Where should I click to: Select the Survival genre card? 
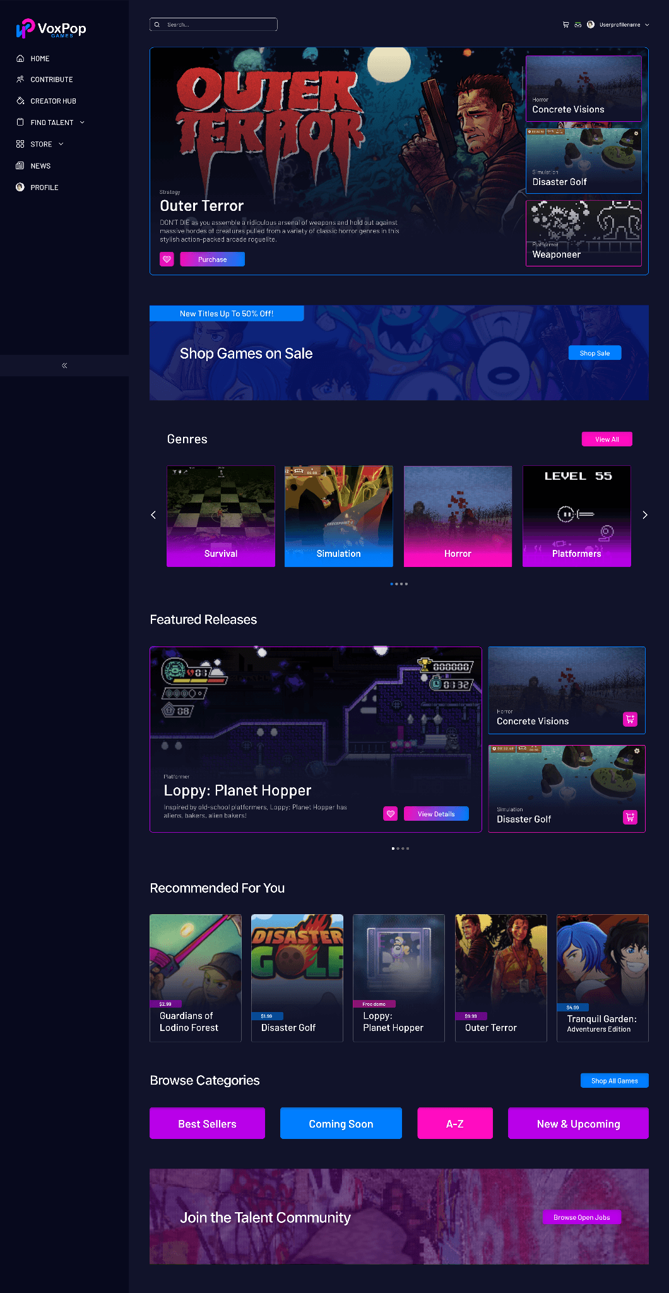tap(221, 516)
